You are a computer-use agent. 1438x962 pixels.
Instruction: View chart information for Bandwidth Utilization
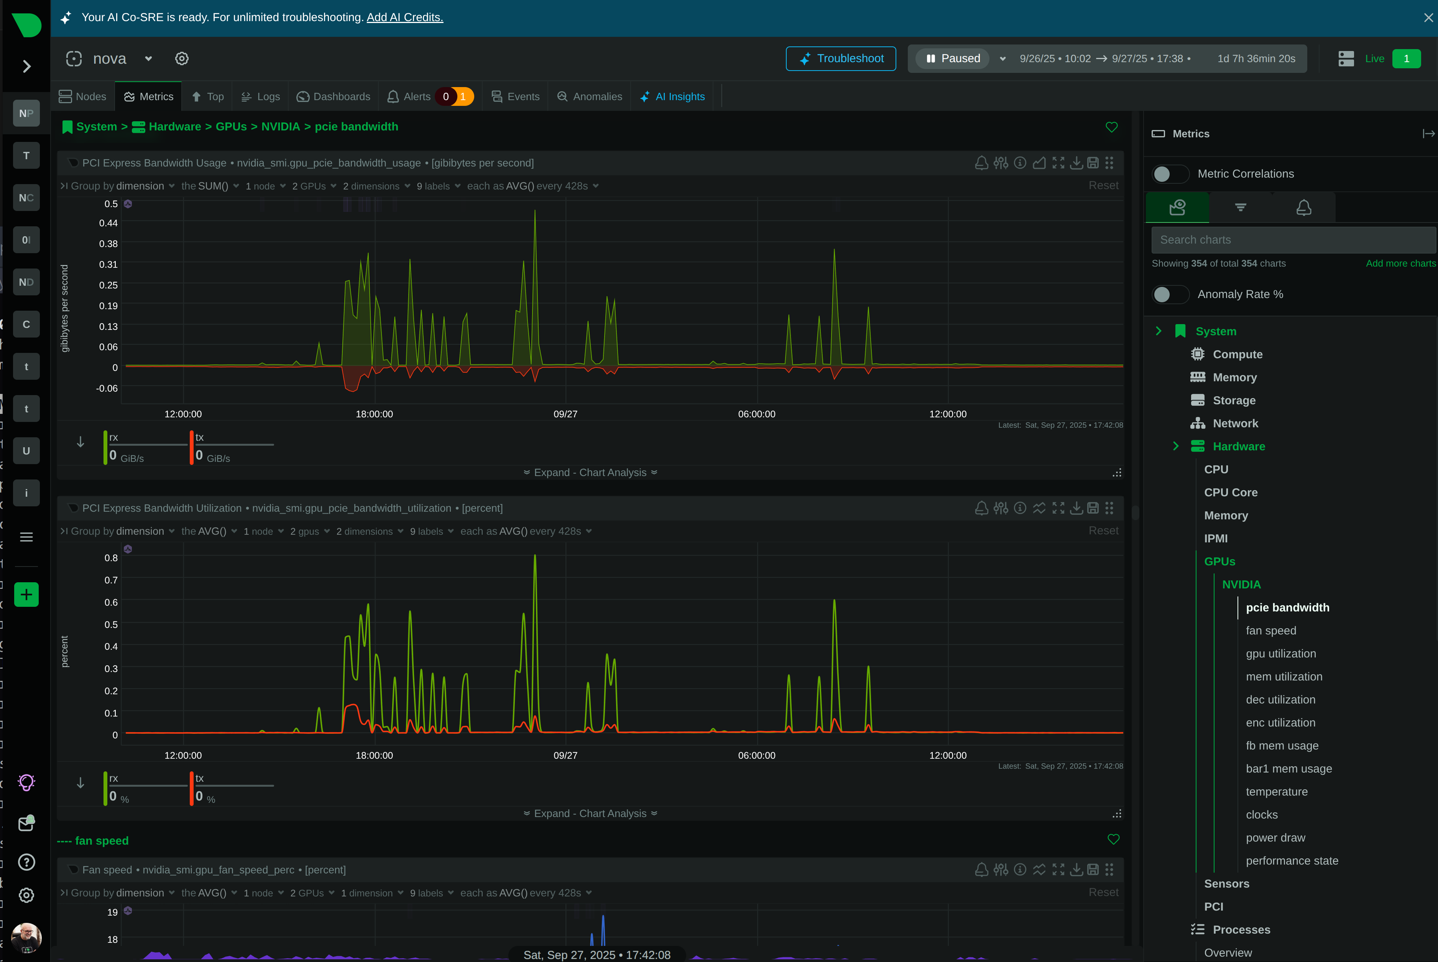pos(1020,507)
